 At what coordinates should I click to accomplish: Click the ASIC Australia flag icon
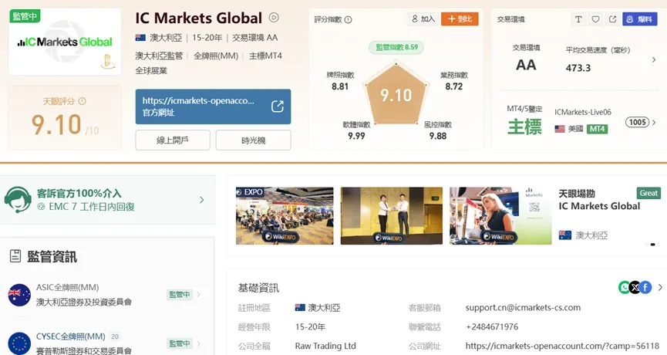click(x=19, y=295)
